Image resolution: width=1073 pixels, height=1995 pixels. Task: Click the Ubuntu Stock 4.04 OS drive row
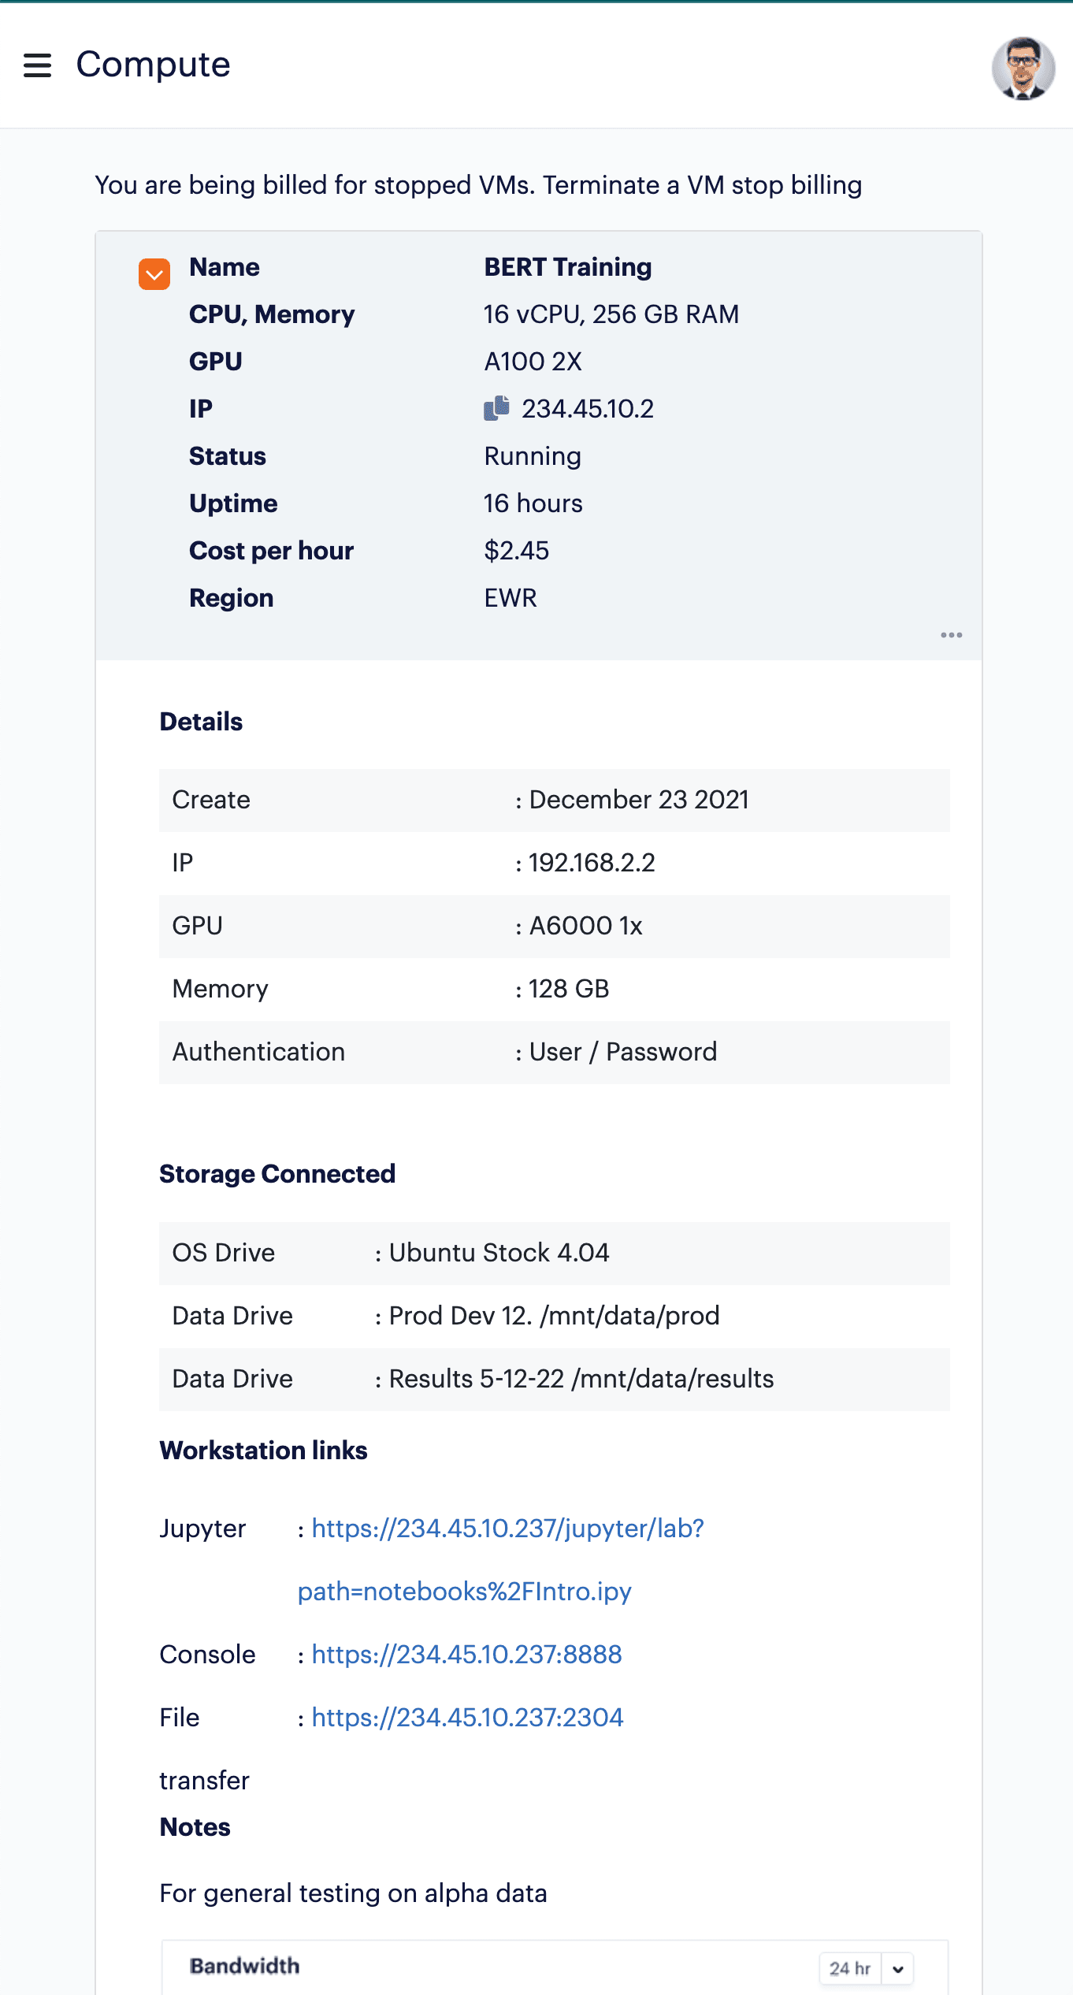(555, 1253)
